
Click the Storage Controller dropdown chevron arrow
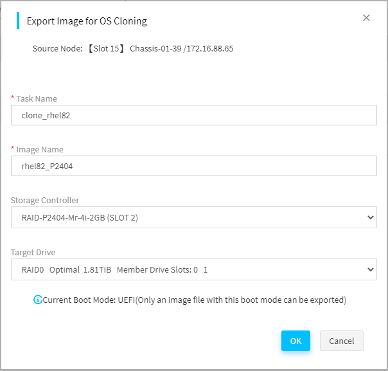point(370,217)
